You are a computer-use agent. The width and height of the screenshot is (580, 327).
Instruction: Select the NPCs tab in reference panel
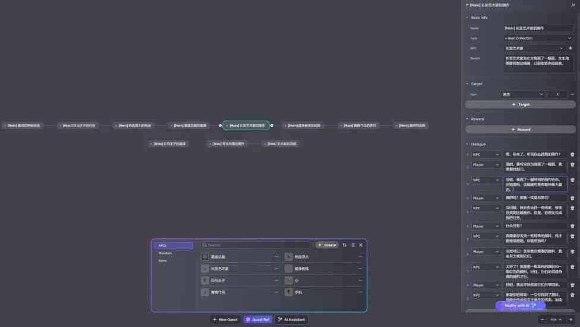click(x=173, y=246)
